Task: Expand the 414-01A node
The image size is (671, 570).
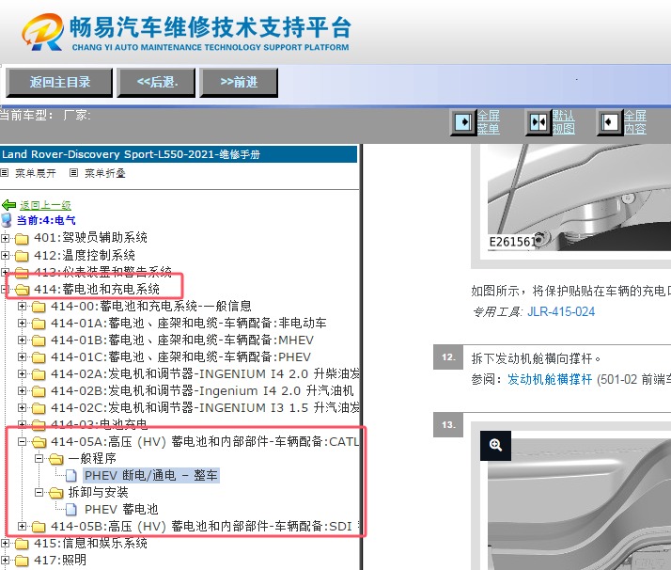Action: (22, 323)
